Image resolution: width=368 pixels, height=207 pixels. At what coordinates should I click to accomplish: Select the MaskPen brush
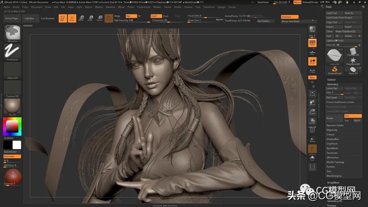click(12, 32)
